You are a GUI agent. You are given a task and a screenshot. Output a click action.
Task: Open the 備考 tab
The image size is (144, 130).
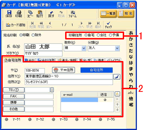pyautogui.click(x=98, y=60)
